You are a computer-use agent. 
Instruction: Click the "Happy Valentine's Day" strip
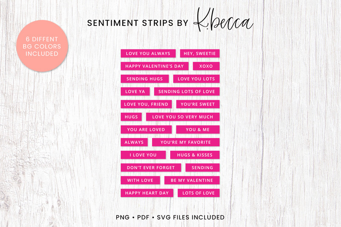[x=154, y=66]
